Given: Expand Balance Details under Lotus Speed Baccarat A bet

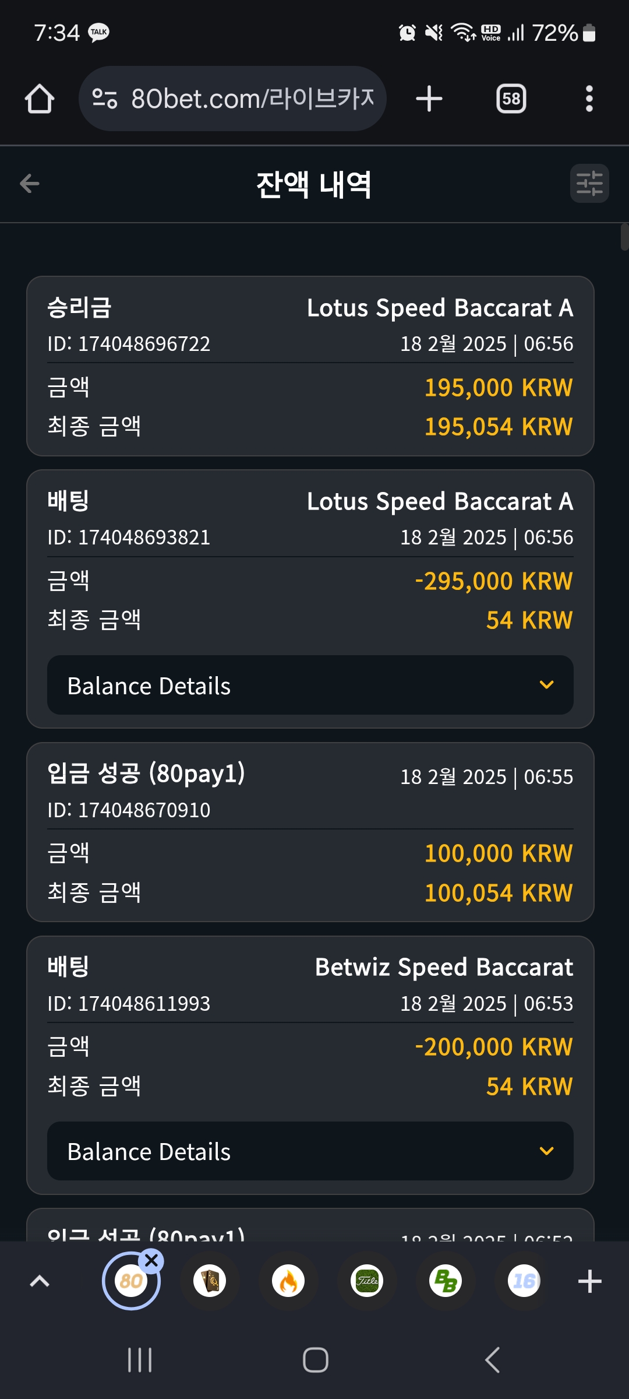Looking at the screenshot, I should pos(310,685).
